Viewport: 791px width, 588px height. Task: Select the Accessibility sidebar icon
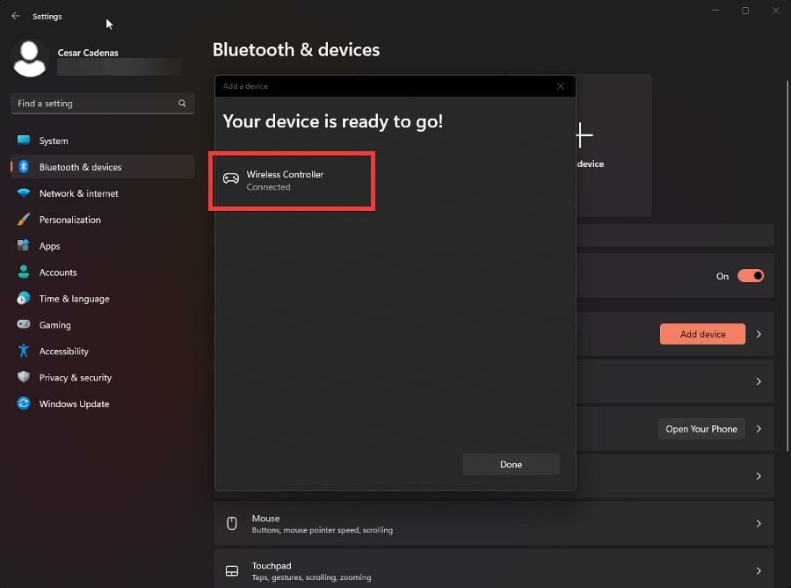[22, 351]
